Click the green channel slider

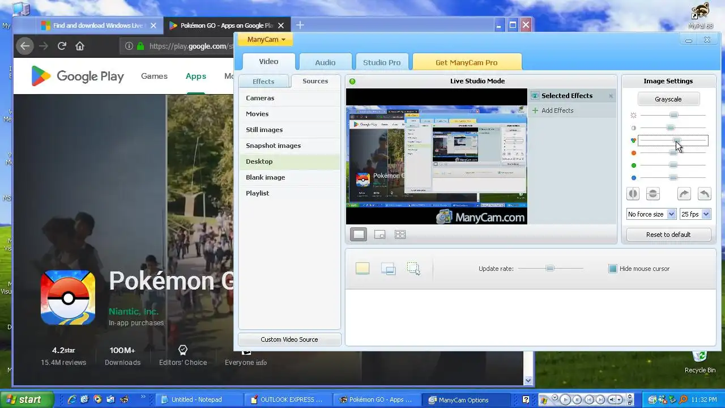[x=673, y=165]
